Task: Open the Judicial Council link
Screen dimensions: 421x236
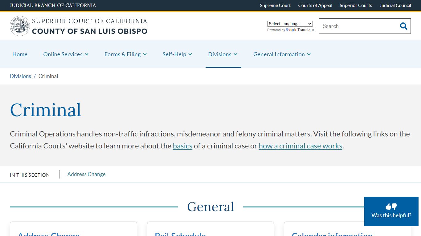Action: tap(395, 5)
